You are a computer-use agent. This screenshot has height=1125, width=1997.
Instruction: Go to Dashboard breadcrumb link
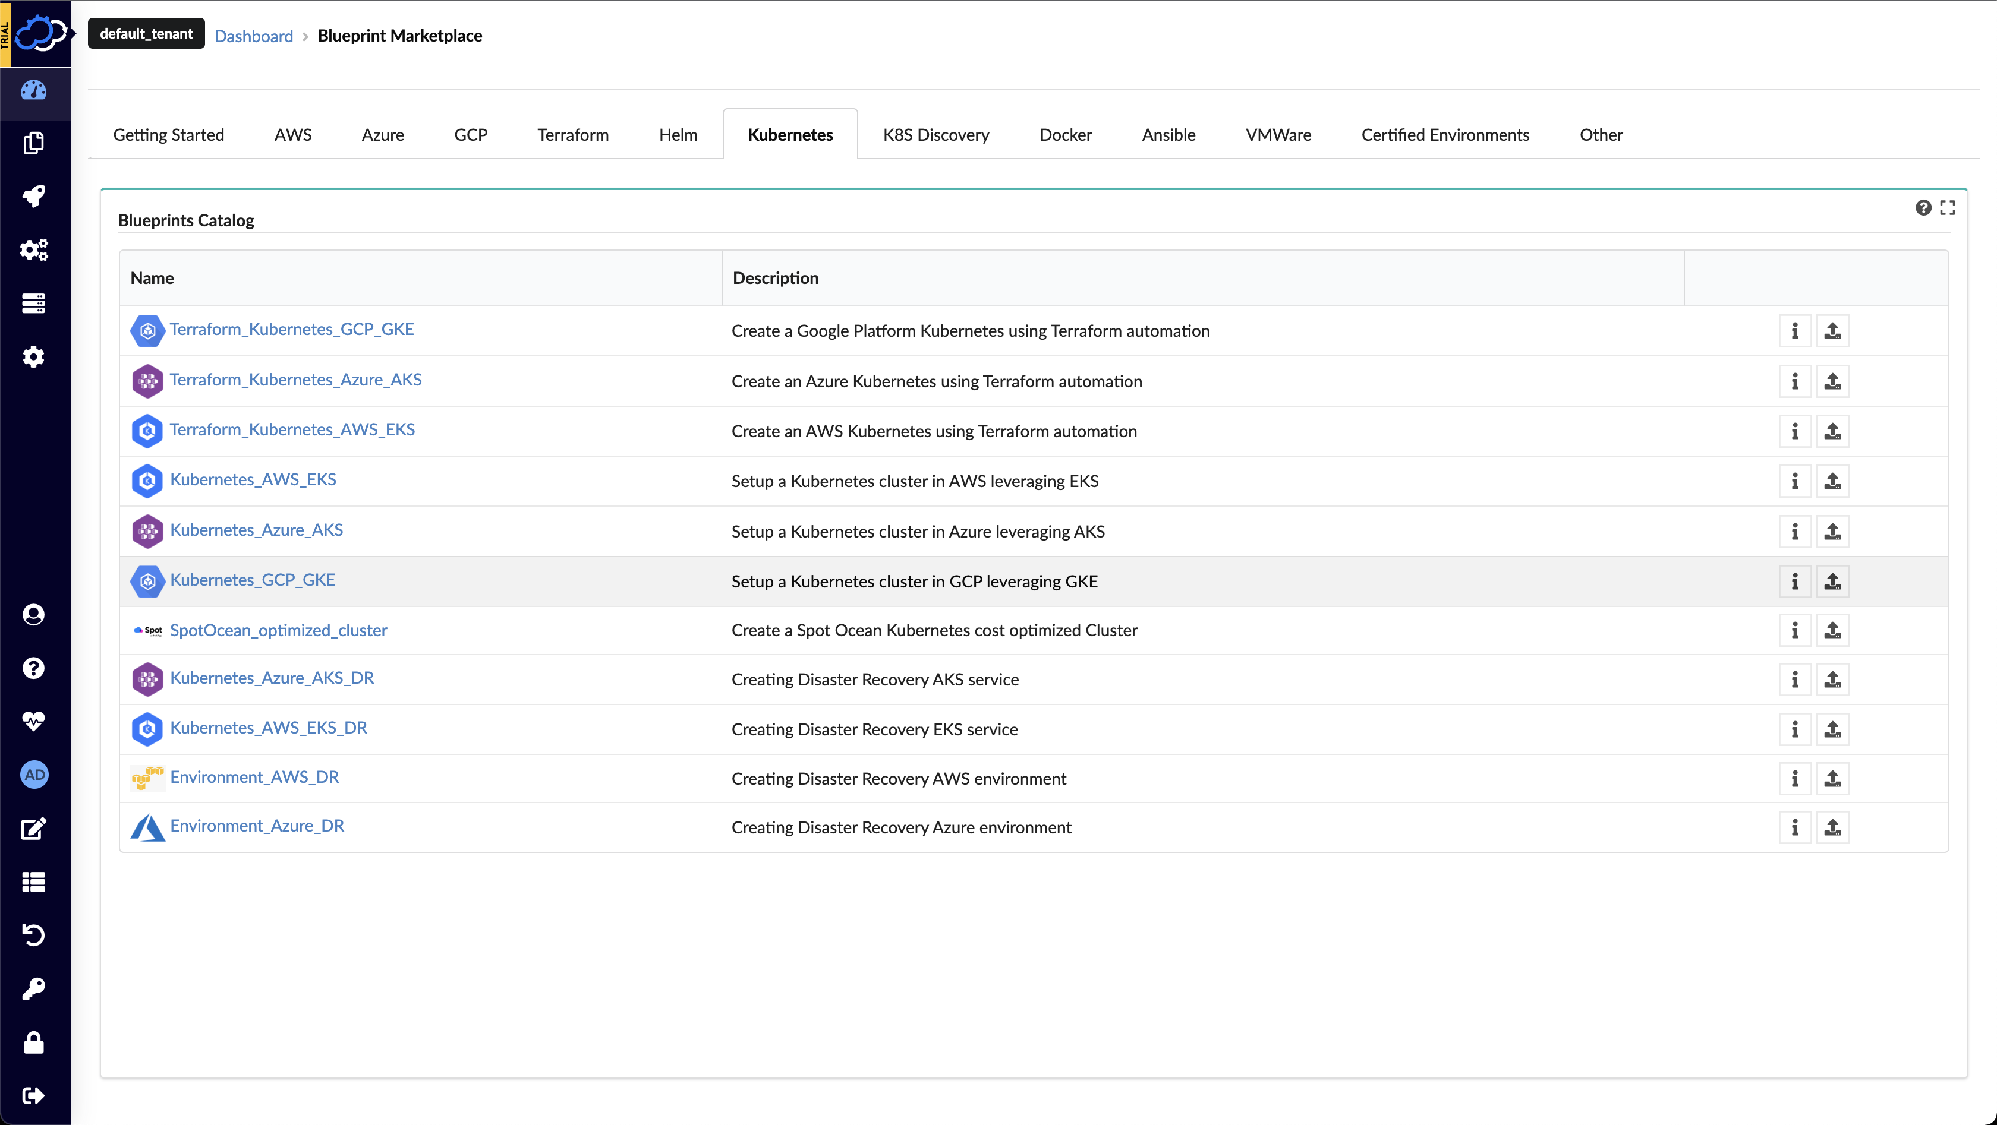click(x=254, y=36)
